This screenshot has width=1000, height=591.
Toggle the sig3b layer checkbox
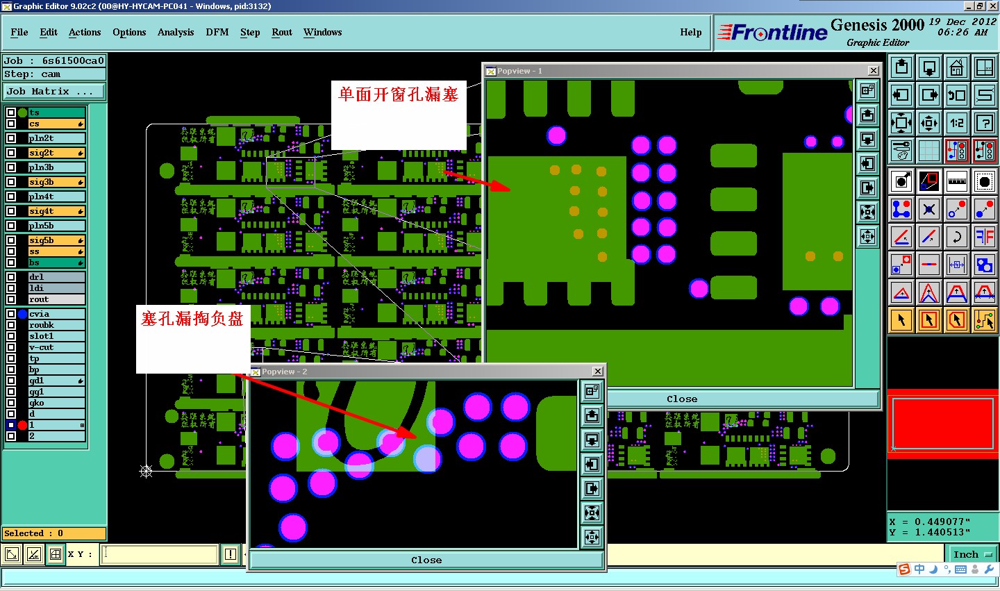coord(11,182)
